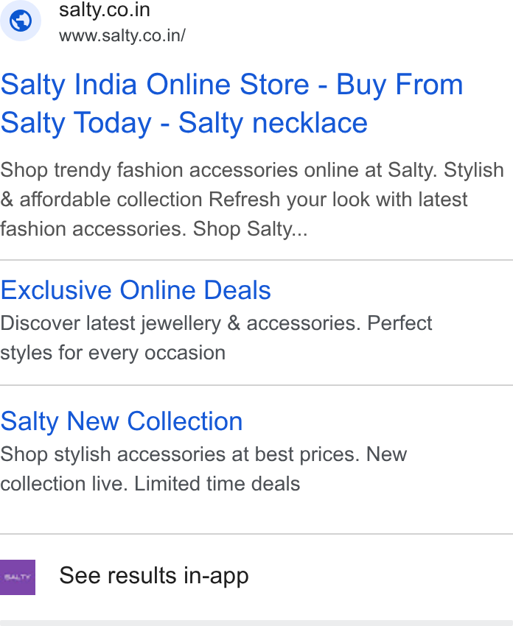
Task: Click the divider line above Salty New Collection
Action: click(256, 385)
